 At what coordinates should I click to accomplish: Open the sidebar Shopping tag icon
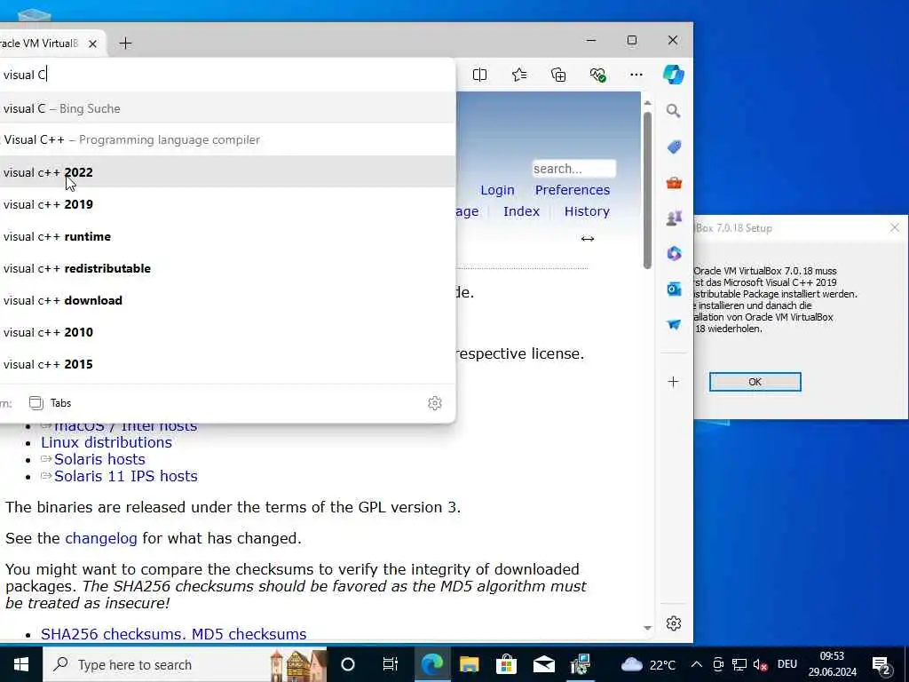(x=674, y=147)
